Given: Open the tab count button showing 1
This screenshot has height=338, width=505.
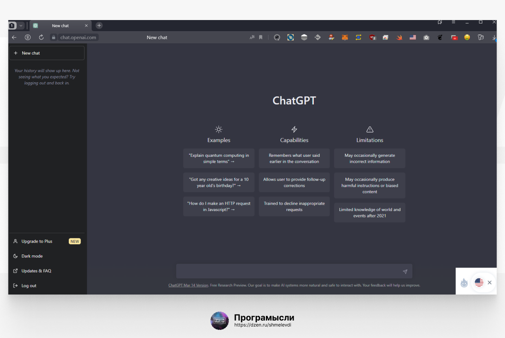Looking at the screenshot, I should click(x=12, y=26).
